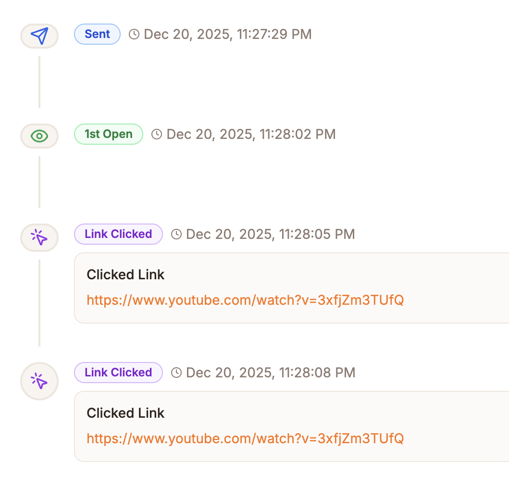Click the timeline connector between Sent and 1st Open

click(x=39, y=82)
